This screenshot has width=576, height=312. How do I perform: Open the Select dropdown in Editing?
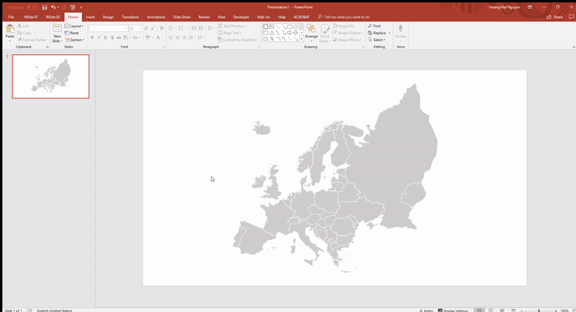tap(377, 40)
